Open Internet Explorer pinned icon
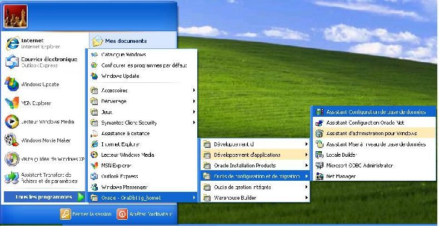439x228 pixels. [13, 43]
